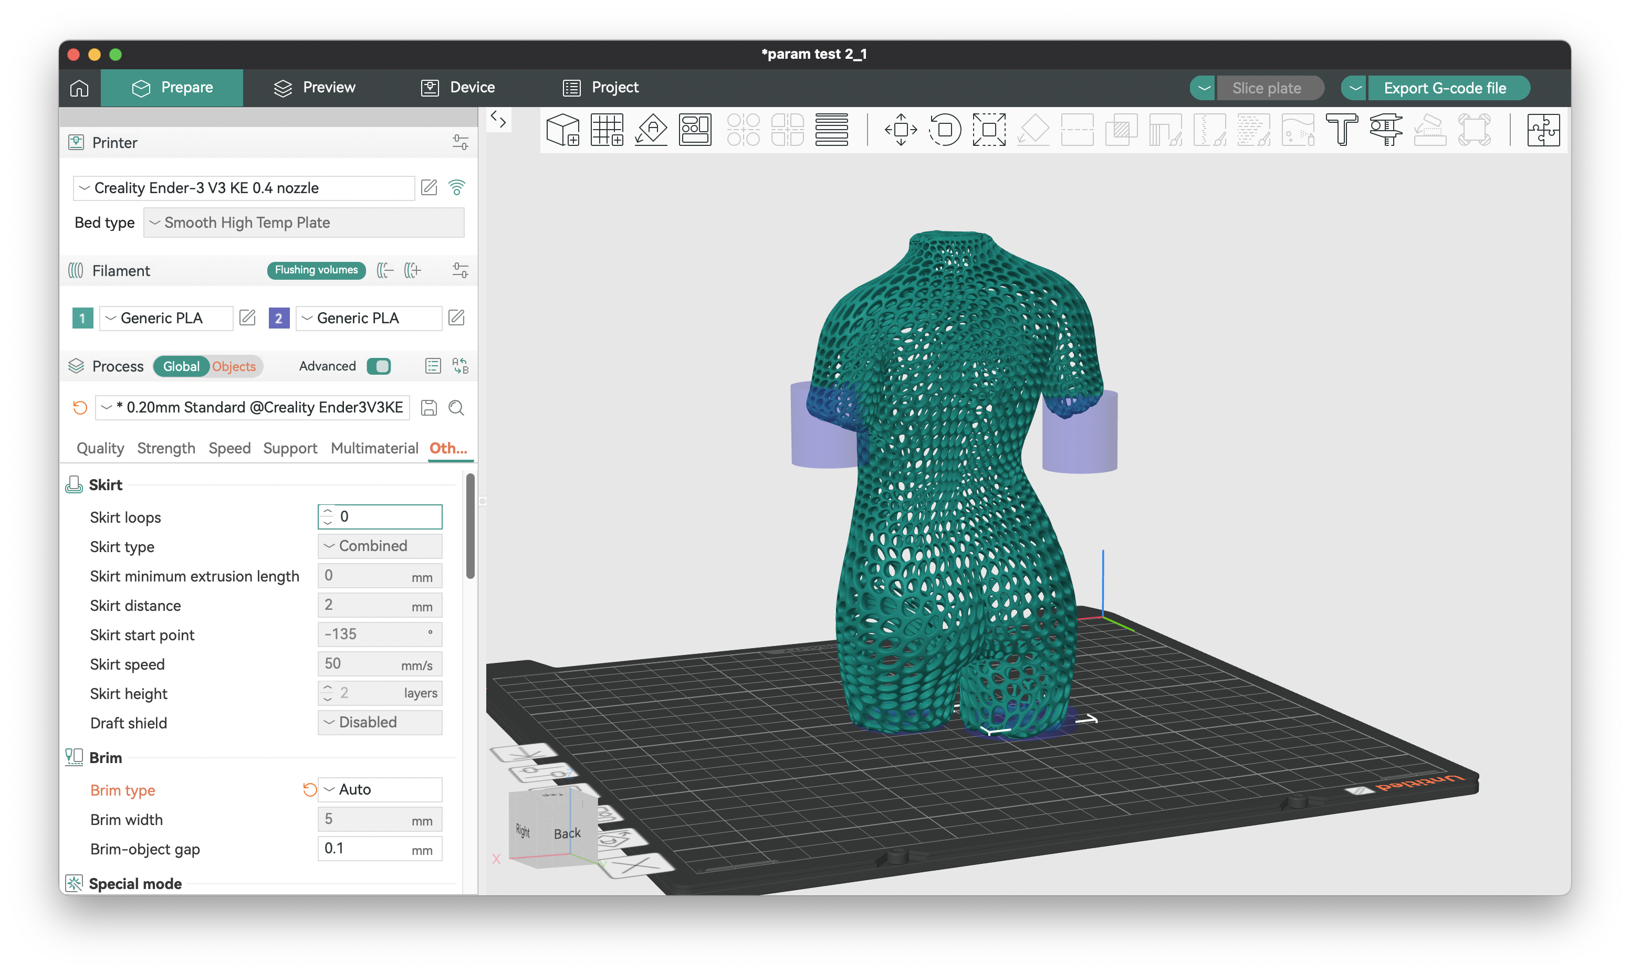
Task: Select filament 1 green color swatch
Action: (82, 318)
